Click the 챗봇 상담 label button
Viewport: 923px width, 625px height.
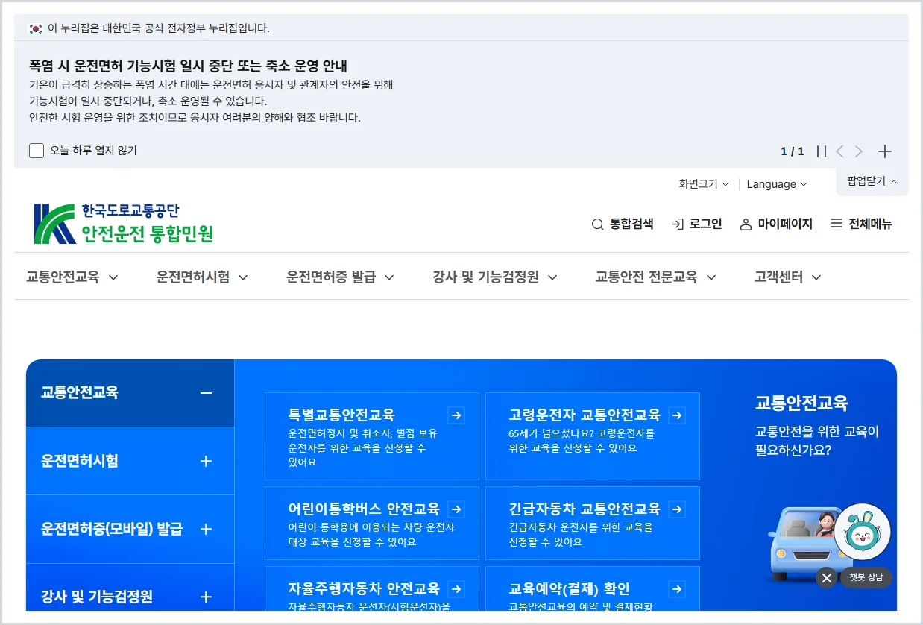tap(866, 577)
